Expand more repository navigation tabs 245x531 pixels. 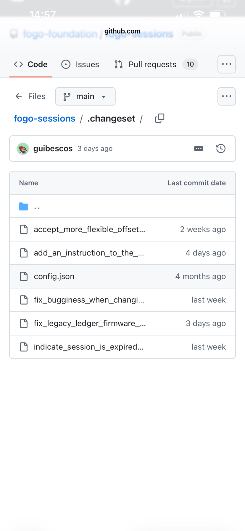click(x=226, y=64)
